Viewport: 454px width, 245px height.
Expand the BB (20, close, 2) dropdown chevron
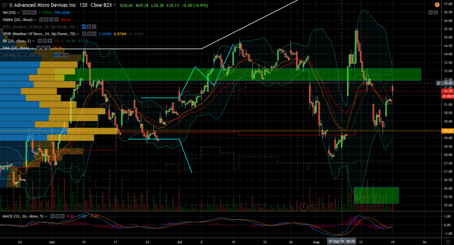[x=33, y=41]
